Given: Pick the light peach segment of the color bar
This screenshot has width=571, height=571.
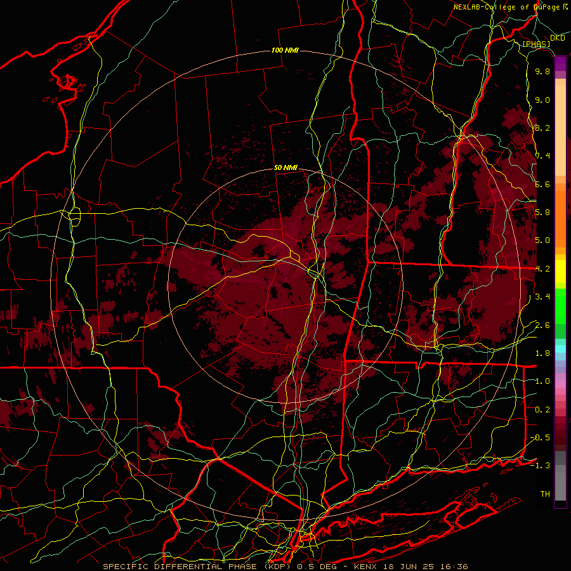Looking at the screenshot, I should pos(560,131).
